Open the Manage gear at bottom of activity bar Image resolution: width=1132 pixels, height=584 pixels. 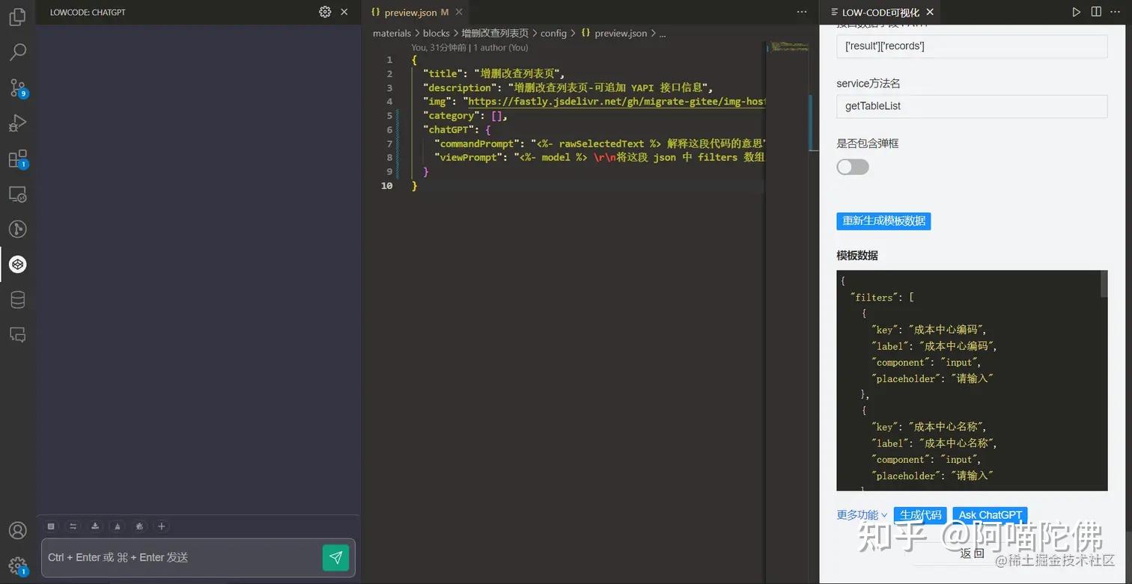[x=17, y=566]
